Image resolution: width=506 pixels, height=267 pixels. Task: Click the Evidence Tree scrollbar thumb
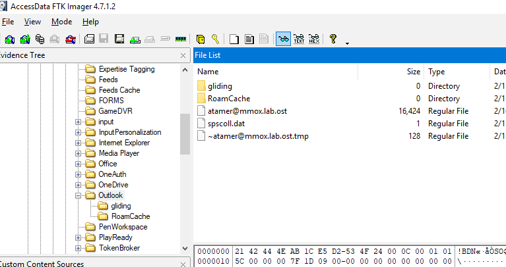coord(185,134)
